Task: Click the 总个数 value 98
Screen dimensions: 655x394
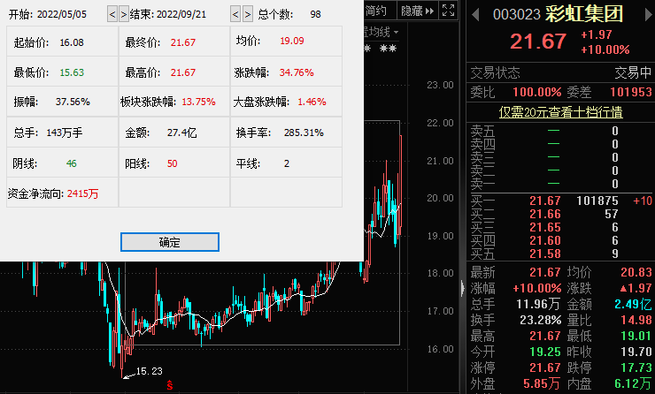Action: pyautogui.click(x=315, y=15)
